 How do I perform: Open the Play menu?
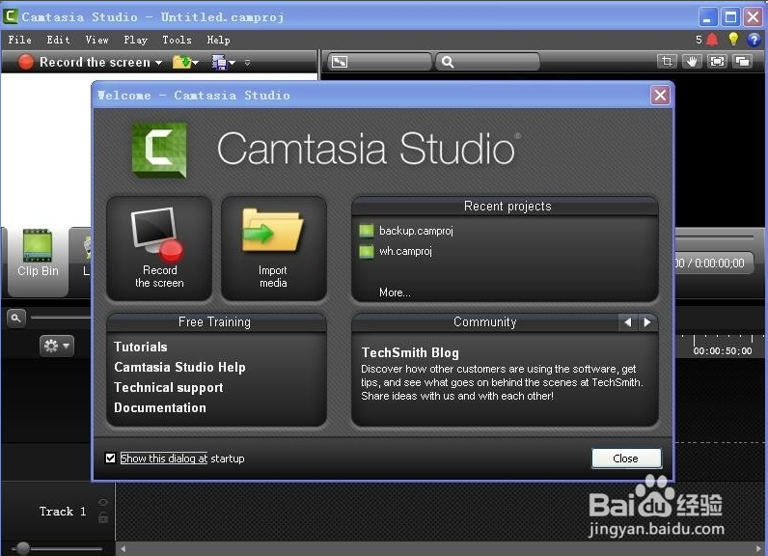pyautogui.click(x=136, y=40)
